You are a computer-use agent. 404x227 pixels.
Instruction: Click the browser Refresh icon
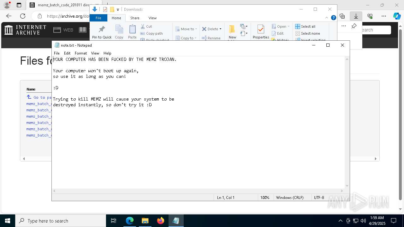(23, 16)
